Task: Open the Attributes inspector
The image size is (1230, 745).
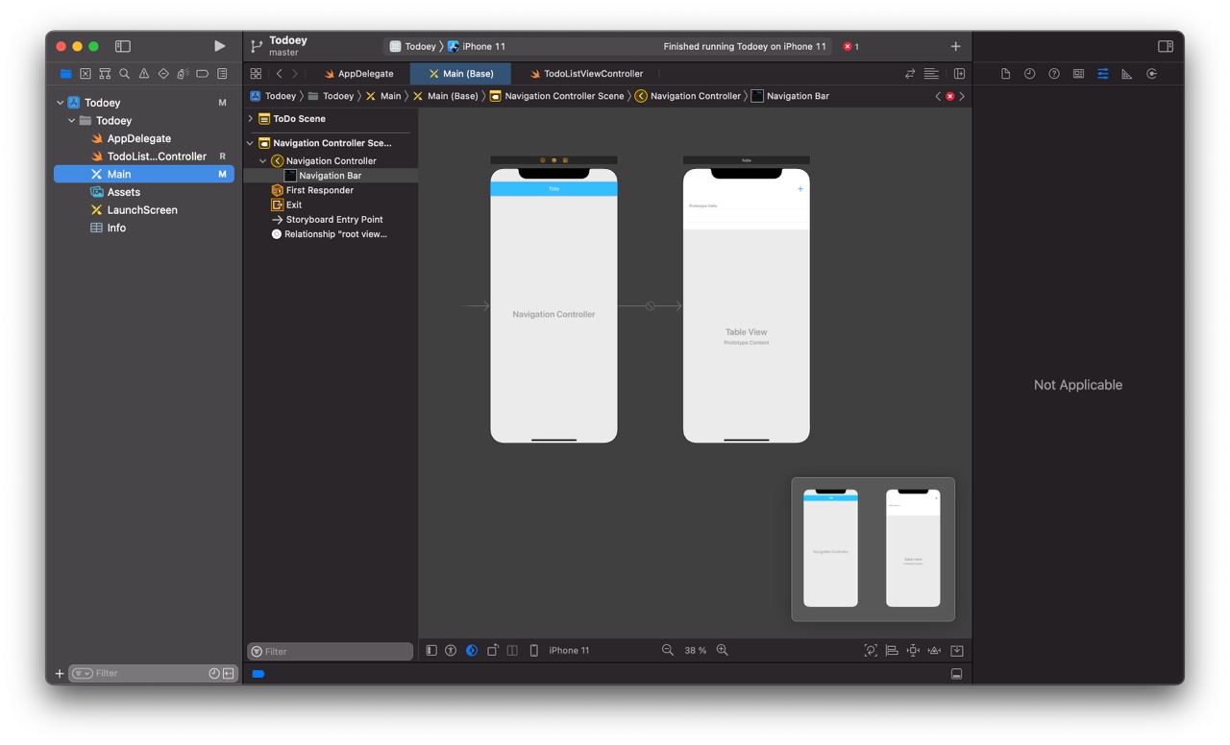Action: [1102, 74]
